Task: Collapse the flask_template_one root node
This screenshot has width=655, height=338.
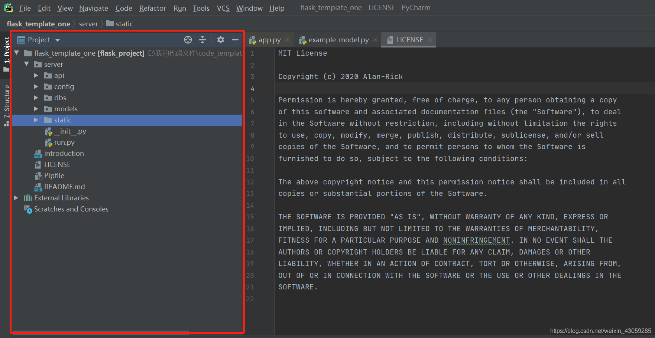Action: coord(17,53)
